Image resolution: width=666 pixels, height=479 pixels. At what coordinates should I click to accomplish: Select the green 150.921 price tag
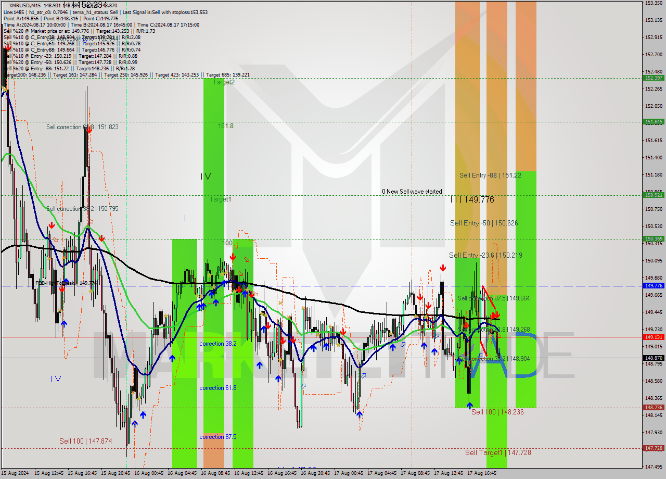click(x=654, y=195)
